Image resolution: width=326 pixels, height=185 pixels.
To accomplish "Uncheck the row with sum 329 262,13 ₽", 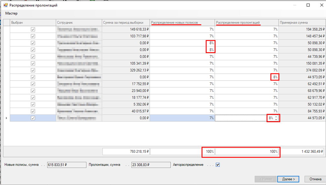I will coord(33,70).
